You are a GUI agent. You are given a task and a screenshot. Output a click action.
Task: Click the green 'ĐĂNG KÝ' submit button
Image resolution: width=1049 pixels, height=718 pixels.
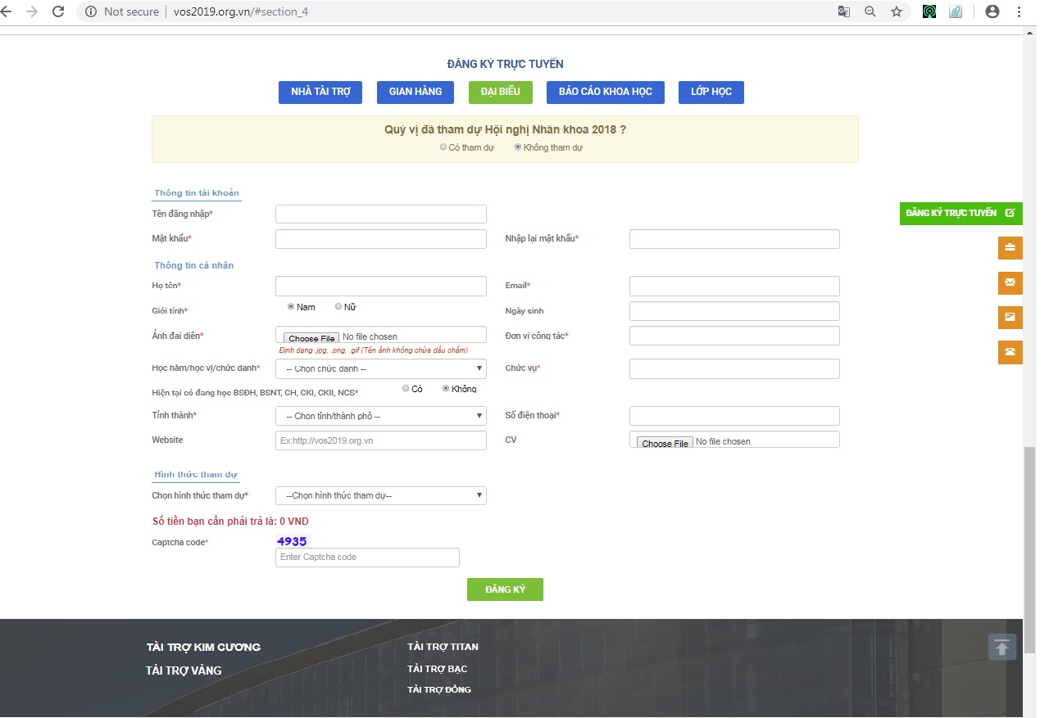tap(505, 589)
